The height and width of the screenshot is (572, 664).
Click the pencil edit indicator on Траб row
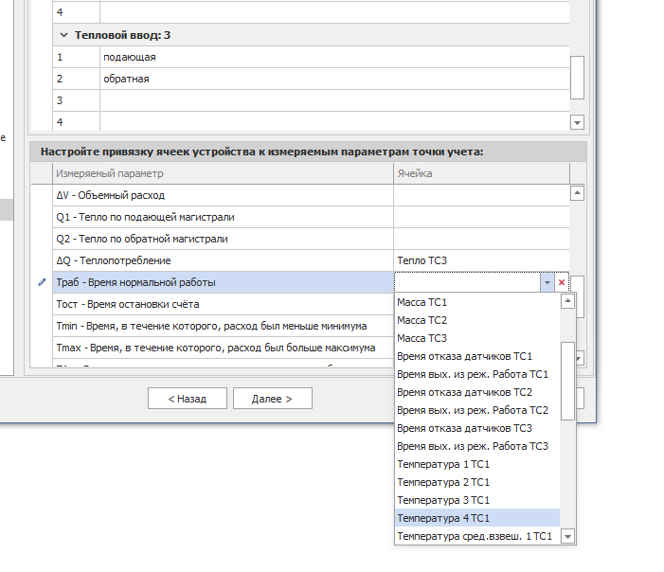41,282
